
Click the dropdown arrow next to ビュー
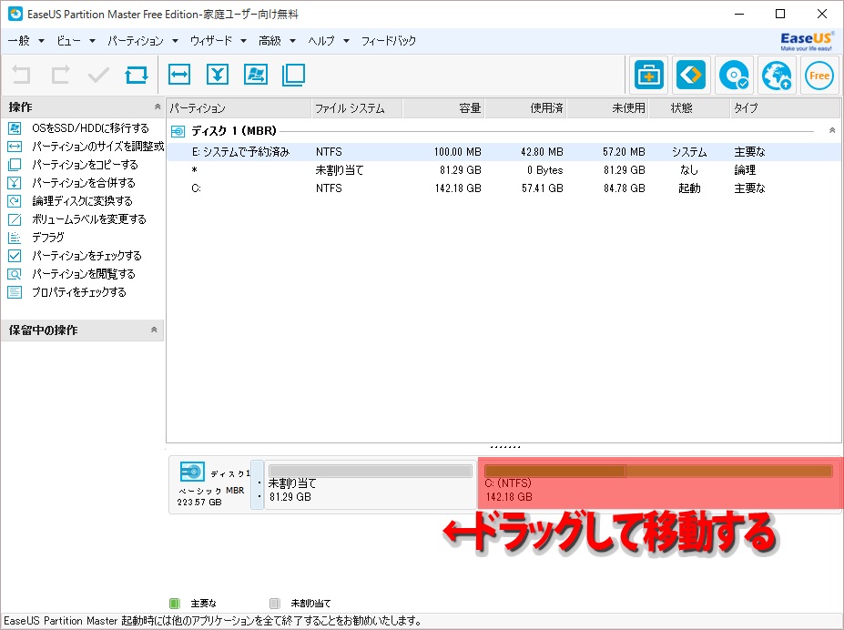tap(92, 41)
